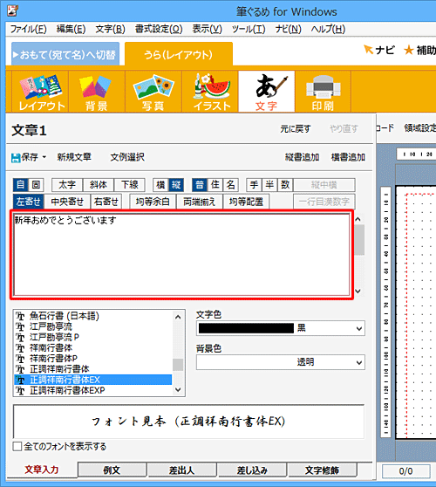This screenshot has height=487, width=436.
Task: Open the 文字(B) menu
Action: pyautogui.click(x=110, y=29)
